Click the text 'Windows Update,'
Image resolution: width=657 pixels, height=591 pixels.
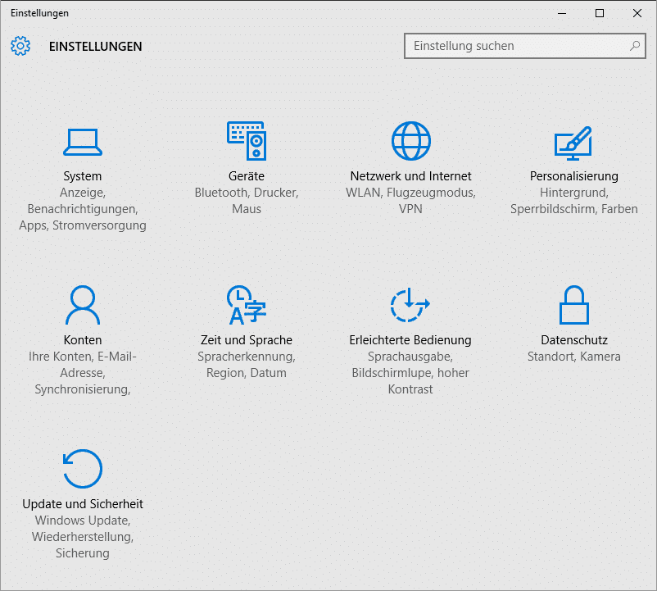tap(83, 521)
